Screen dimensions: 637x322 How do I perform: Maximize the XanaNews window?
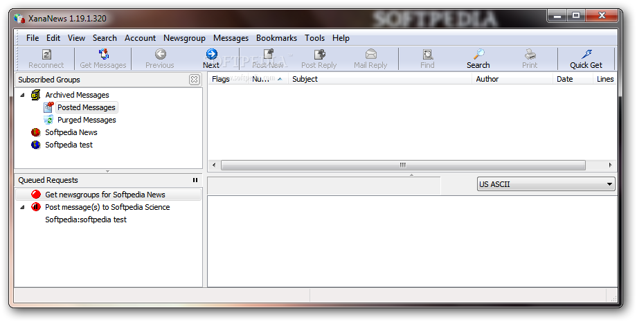pos(576,16)
